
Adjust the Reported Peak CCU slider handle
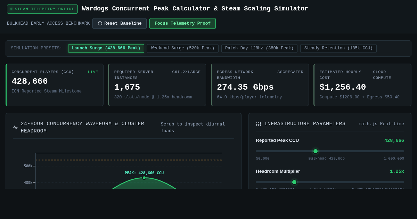[316, 151]
